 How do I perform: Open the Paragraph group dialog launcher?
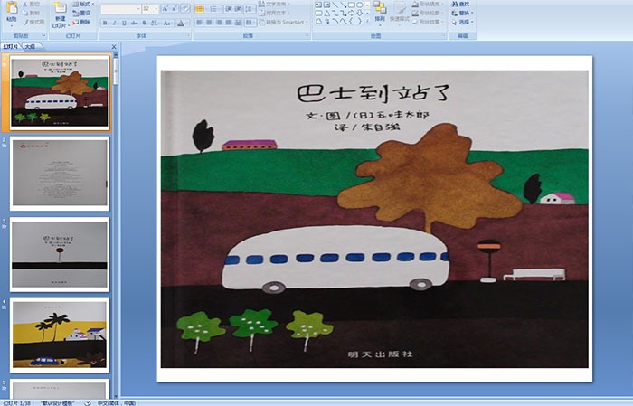click(x=307, y=35)
